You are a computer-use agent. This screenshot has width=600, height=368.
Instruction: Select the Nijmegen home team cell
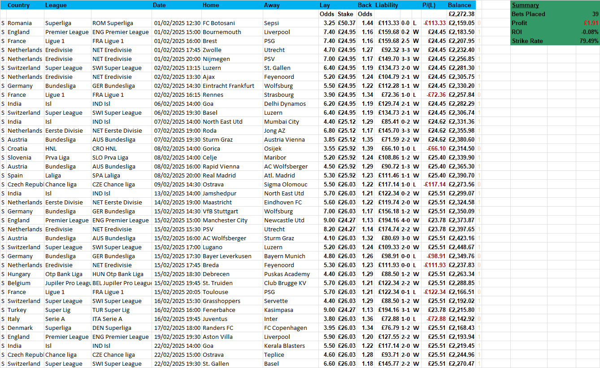(232, 59)
